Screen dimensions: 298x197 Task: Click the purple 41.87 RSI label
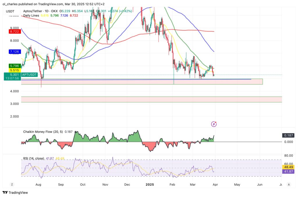pyautogui.click(x=288, y=172)
